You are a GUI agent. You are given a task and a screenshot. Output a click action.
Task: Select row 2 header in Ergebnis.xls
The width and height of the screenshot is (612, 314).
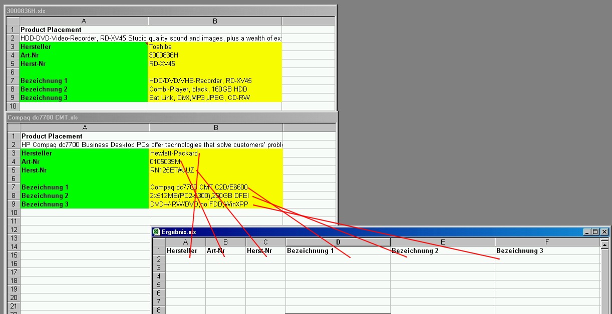point(159,259)
